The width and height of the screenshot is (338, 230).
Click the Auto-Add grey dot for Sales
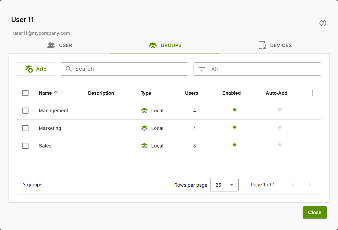click(x=280, y=145)
